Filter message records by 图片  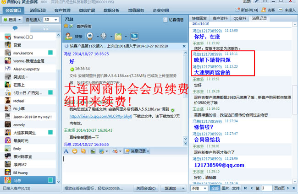[x=226, y=188]
